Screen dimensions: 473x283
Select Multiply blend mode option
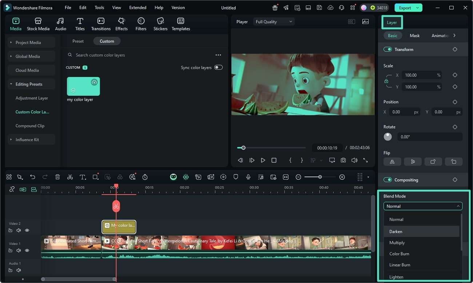tap(422, 243)
